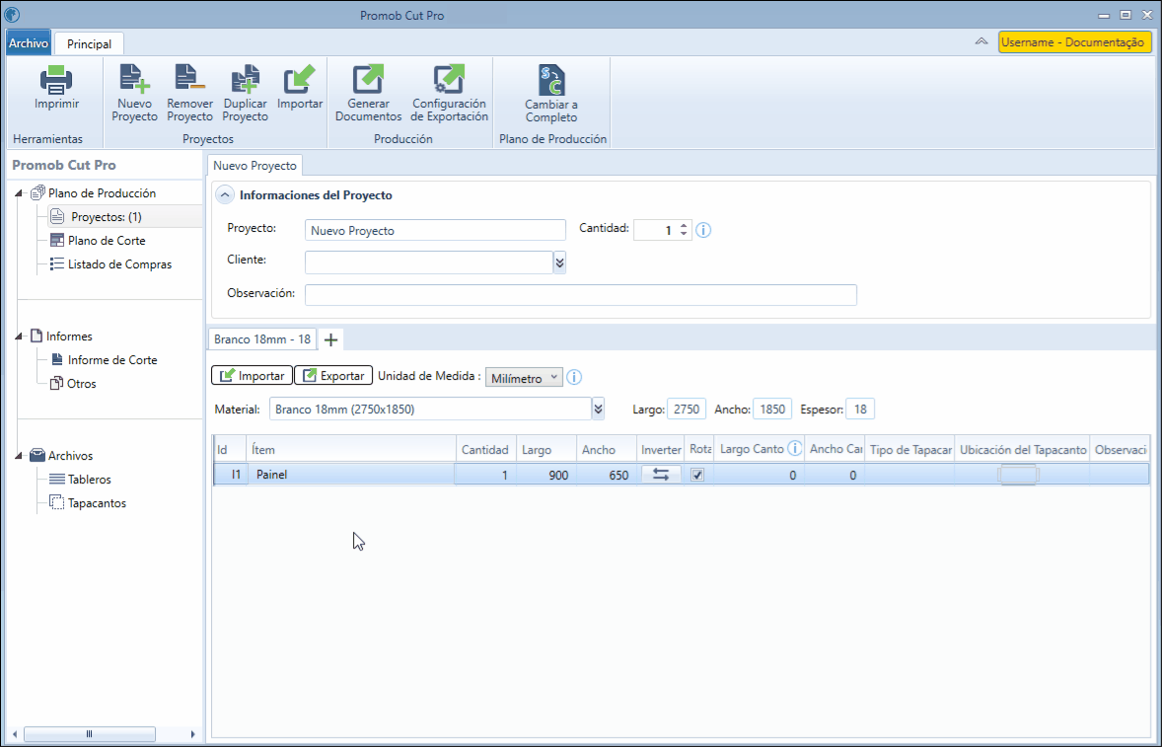The height and width of the screenshot is (747, 1162).
Task: Open the Archivo menu tab
Action: click(x=29, y=43)
